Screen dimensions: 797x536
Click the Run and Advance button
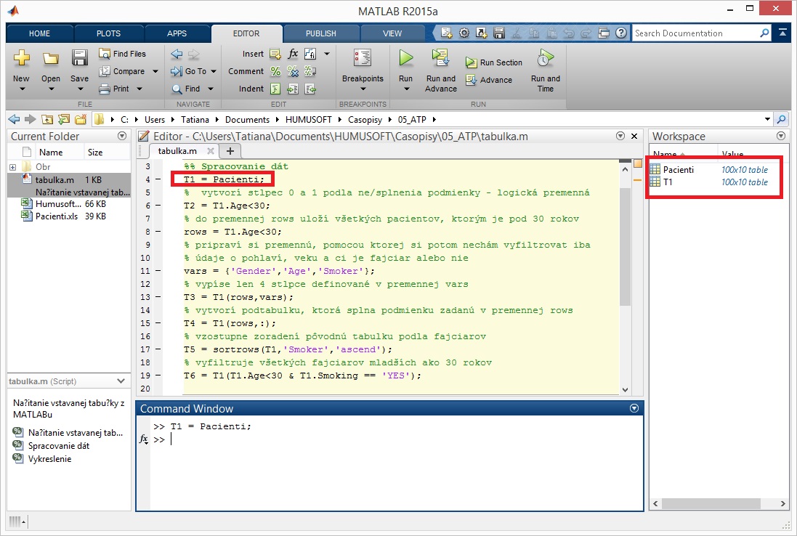(x=441, y=70)
